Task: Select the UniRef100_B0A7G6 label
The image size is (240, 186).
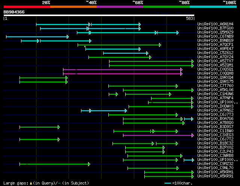Action: tap(215, 119)
